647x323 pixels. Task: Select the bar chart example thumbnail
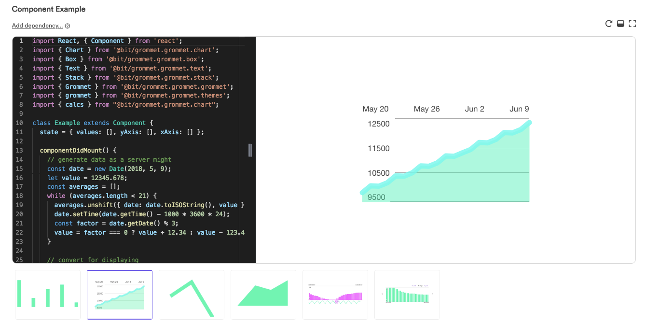48,295
